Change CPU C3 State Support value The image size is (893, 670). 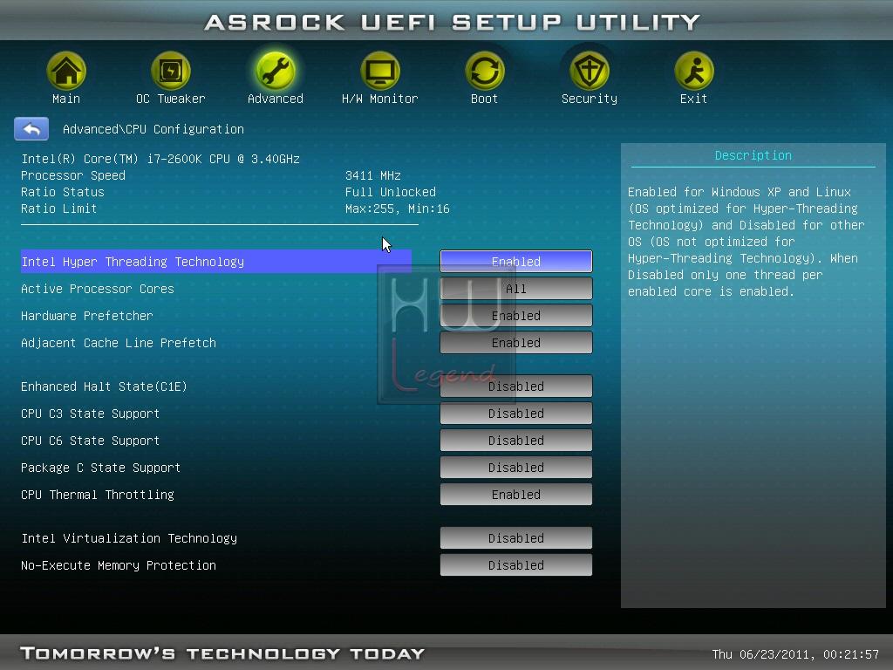(516, 414)
